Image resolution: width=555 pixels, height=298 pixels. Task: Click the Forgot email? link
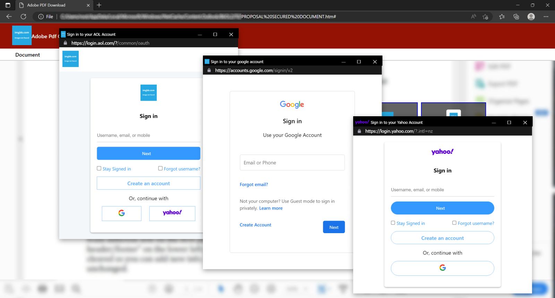tap(254, 185)
